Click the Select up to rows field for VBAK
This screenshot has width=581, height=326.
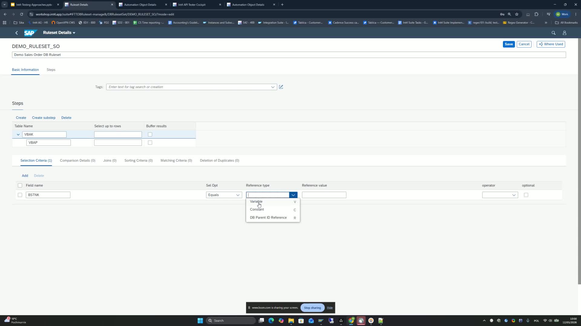click(118, 135)
